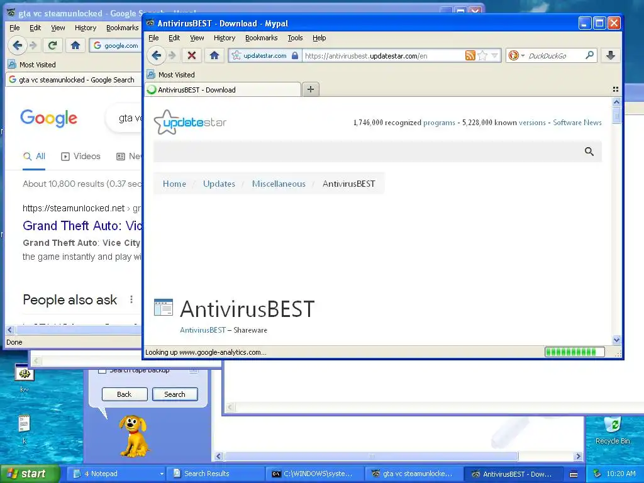Click the Google logo
644x483 pixels.
48,118
